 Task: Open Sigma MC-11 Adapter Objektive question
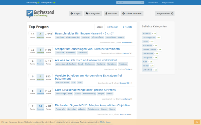click(92, 105)
